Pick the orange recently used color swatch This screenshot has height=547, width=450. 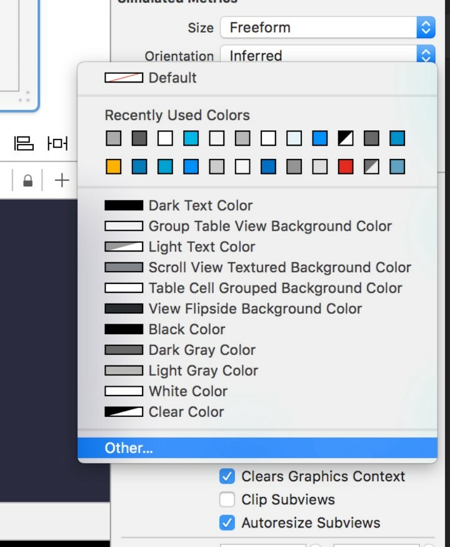tap(113, 166)
